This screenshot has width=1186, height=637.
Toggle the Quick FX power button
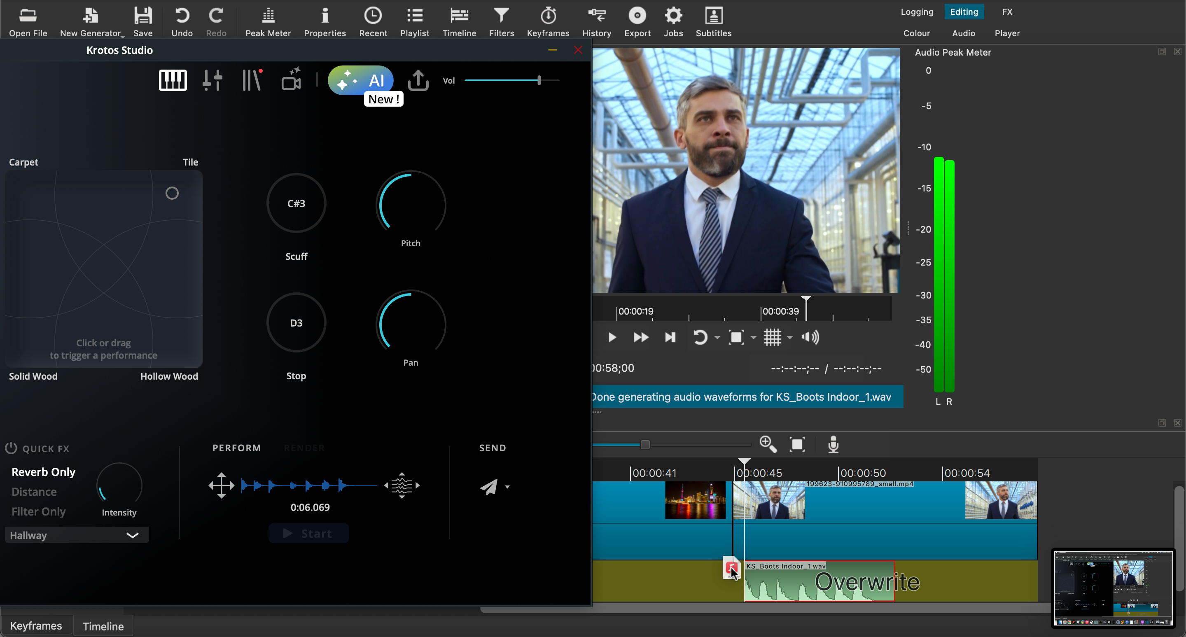[x=11, y=448]
